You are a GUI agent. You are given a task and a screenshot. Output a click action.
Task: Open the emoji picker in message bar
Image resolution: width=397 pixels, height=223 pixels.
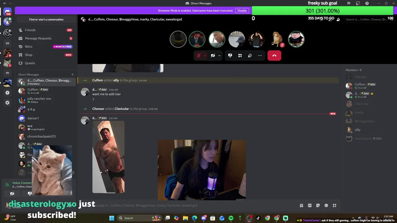(x=326, y=205)
